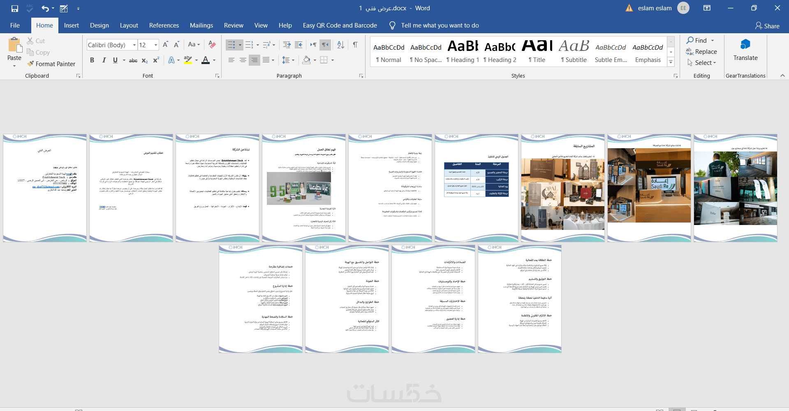Viewport: 789px width, 411px height.
Task: Expand the Change Case menu
Action: [x=194, y=45]
